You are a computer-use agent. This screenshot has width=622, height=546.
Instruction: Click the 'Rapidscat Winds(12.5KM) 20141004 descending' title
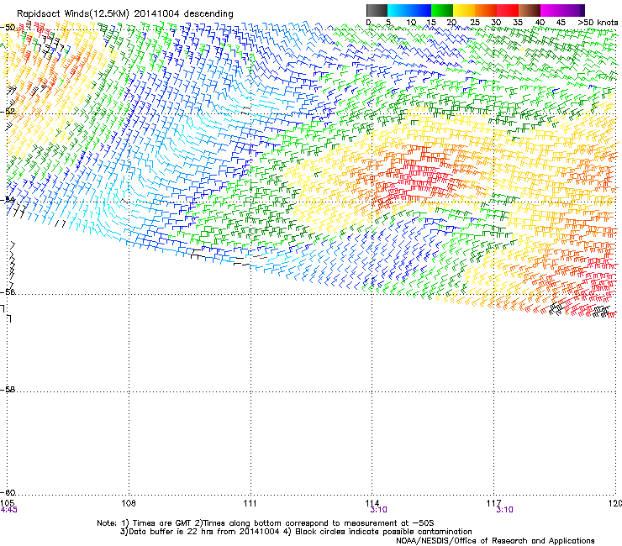pos(125,14)
